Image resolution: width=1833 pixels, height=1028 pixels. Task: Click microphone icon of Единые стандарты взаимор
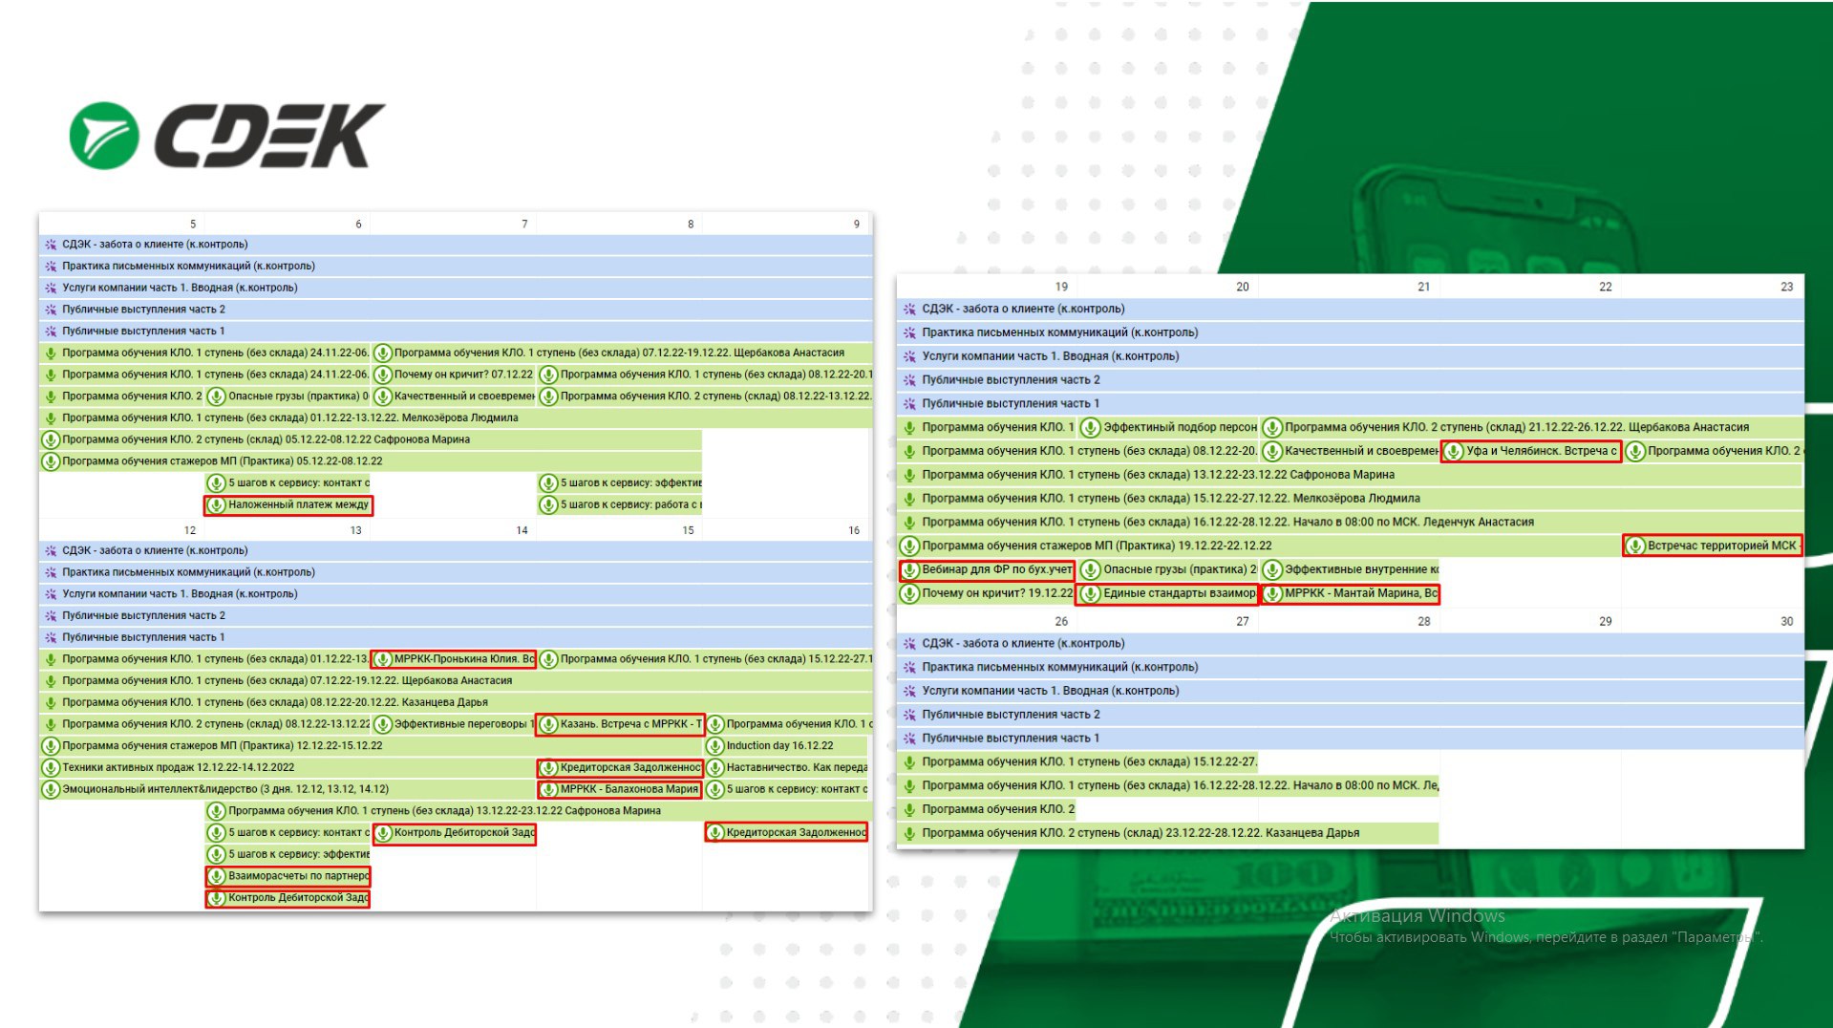click(x=1091, y=593)
